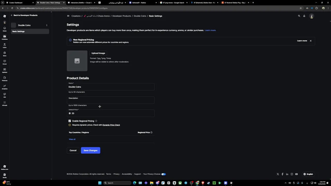The image size is (331, 186).
Task: Click Creations in the breadcrumb
Action: coord(76,16)
